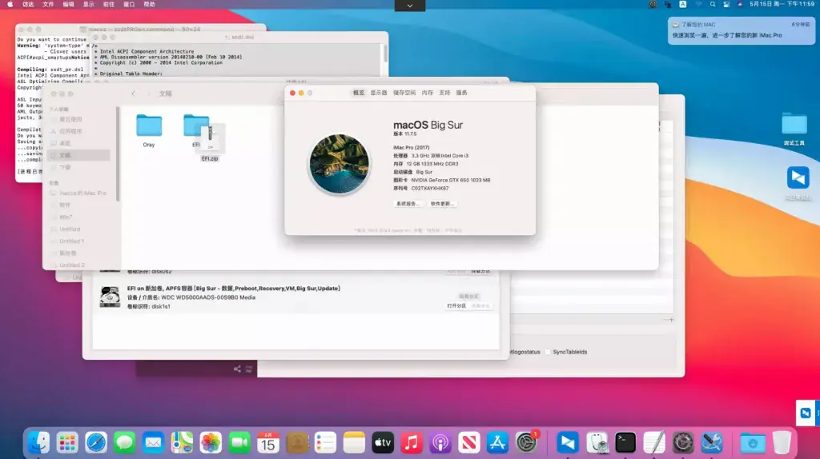The image size is (820, 459).
Task: Click the top-center dropdown chevron
Action: pos(409,6)
